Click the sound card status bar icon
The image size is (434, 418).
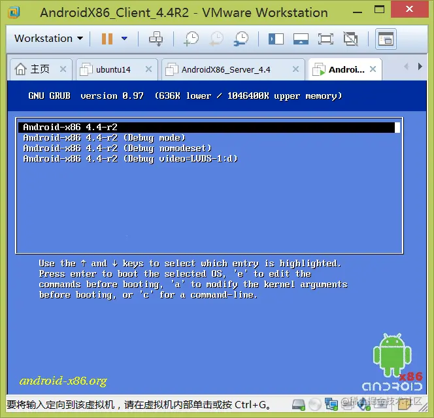pyautogui.click(x=363, y=405)
